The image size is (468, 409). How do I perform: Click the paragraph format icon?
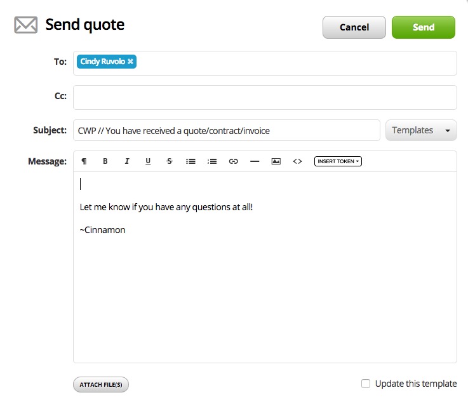[84, 161]
